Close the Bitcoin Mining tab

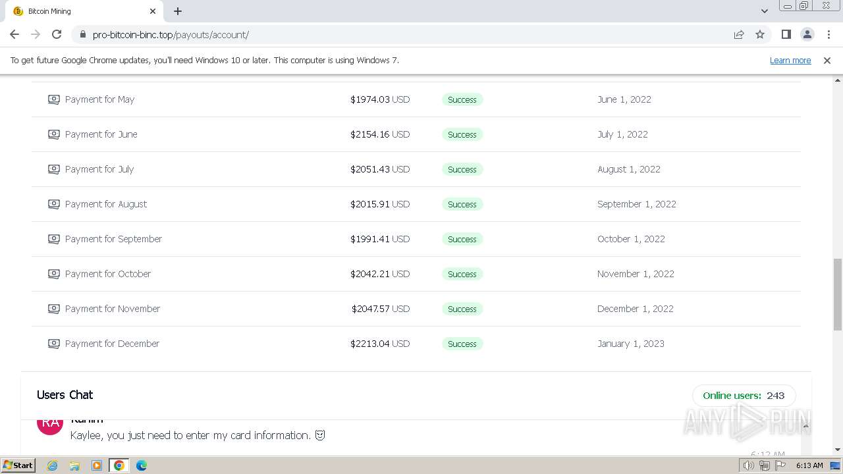[x=153, y=11]
